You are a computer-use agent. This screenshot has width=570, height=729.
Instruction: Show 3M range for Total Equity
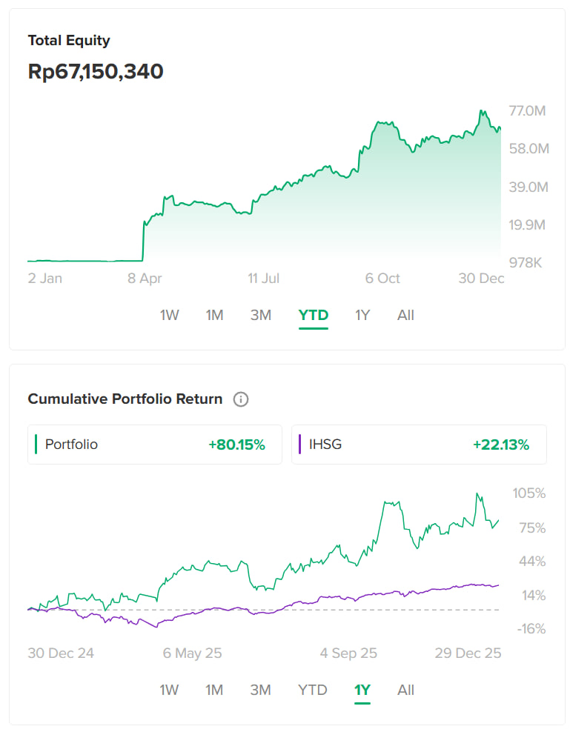click(x=260, y=315)
